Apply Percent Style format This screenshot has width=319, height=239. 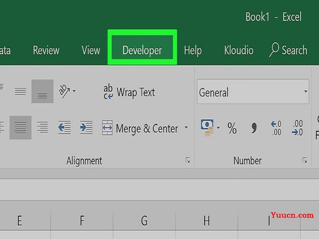(x=232, y=128)
